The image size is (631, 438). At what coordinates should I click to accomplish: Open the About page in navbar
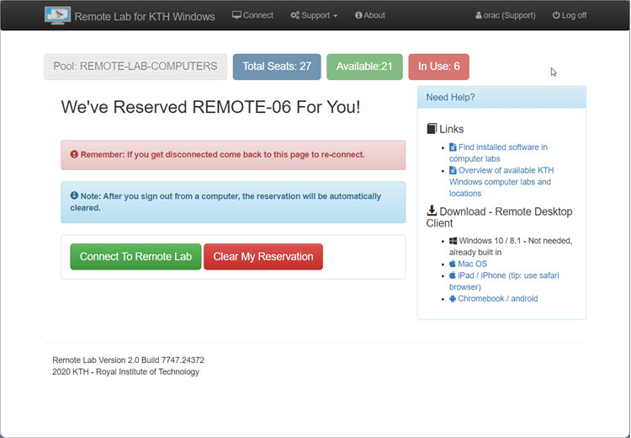370,15
